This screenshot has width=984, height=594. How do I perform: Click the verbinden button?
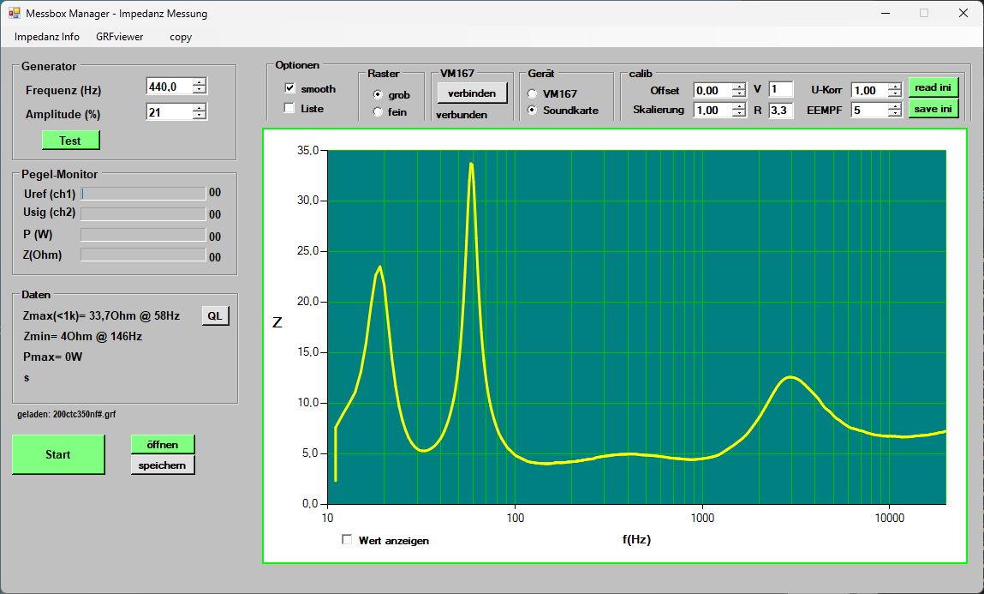pyautogui.click(x=472, y=93)
